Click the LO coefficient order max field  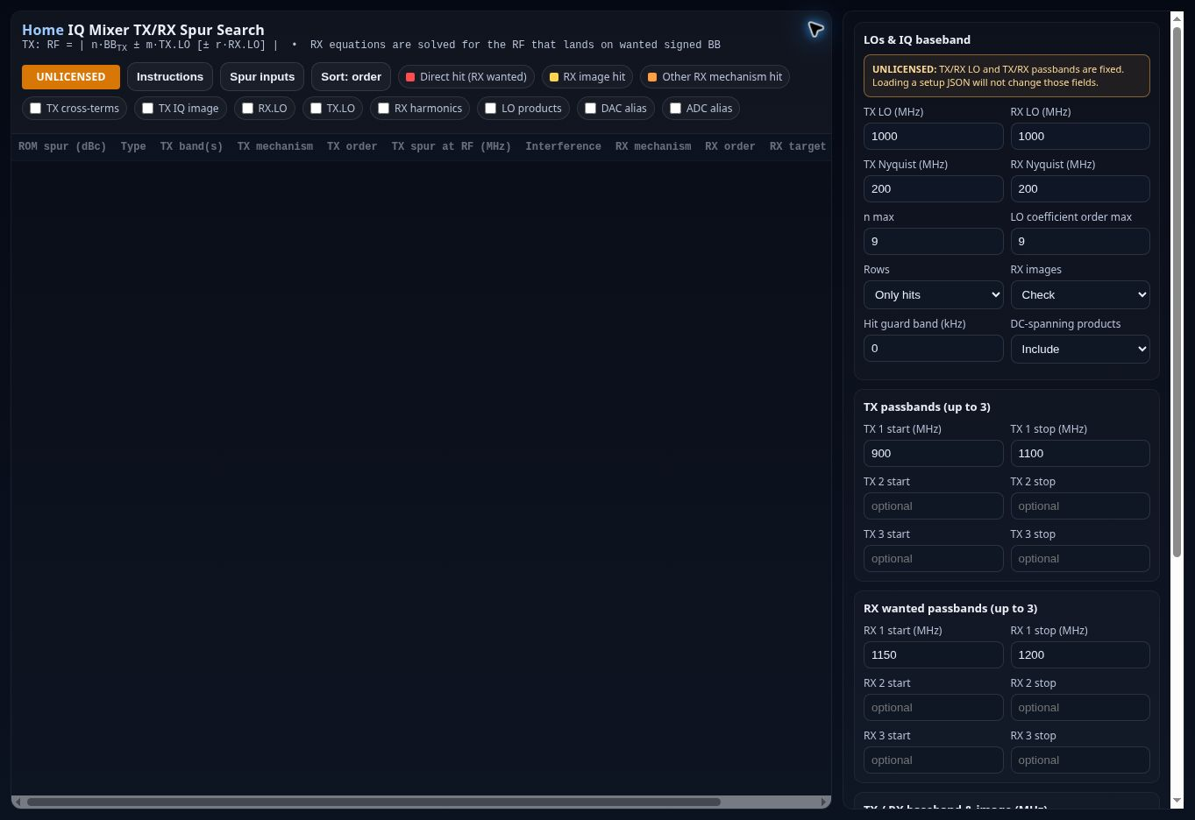1080,242
